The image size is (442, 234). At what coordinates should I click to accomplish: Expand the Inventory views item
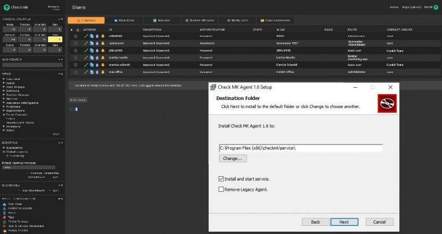(3, 127)
